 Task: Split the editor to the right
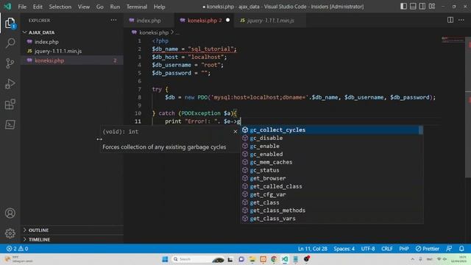pos(450,20)
